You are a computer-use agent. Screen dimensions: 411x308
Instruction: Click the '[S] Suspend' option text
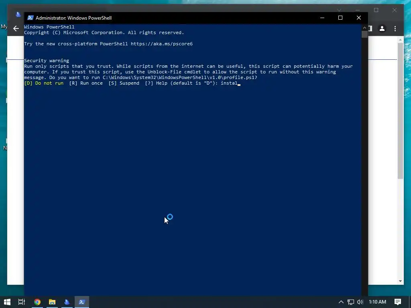[124, 83]
